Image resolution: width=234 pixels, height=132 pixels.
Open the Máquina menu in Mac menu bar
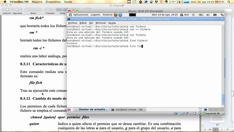(x=37, y=2)
